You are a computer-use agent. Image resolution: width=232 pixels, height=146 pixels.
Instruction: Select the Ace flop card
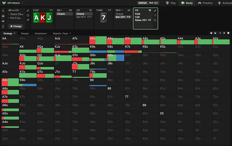[x=36, y=18]
